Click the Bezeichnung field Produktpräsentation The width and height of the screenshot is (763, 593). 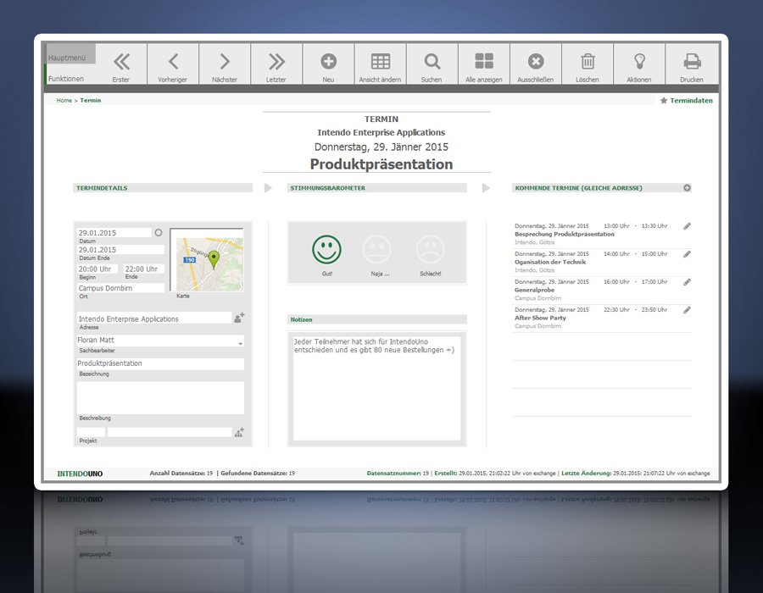click(160, 364)
